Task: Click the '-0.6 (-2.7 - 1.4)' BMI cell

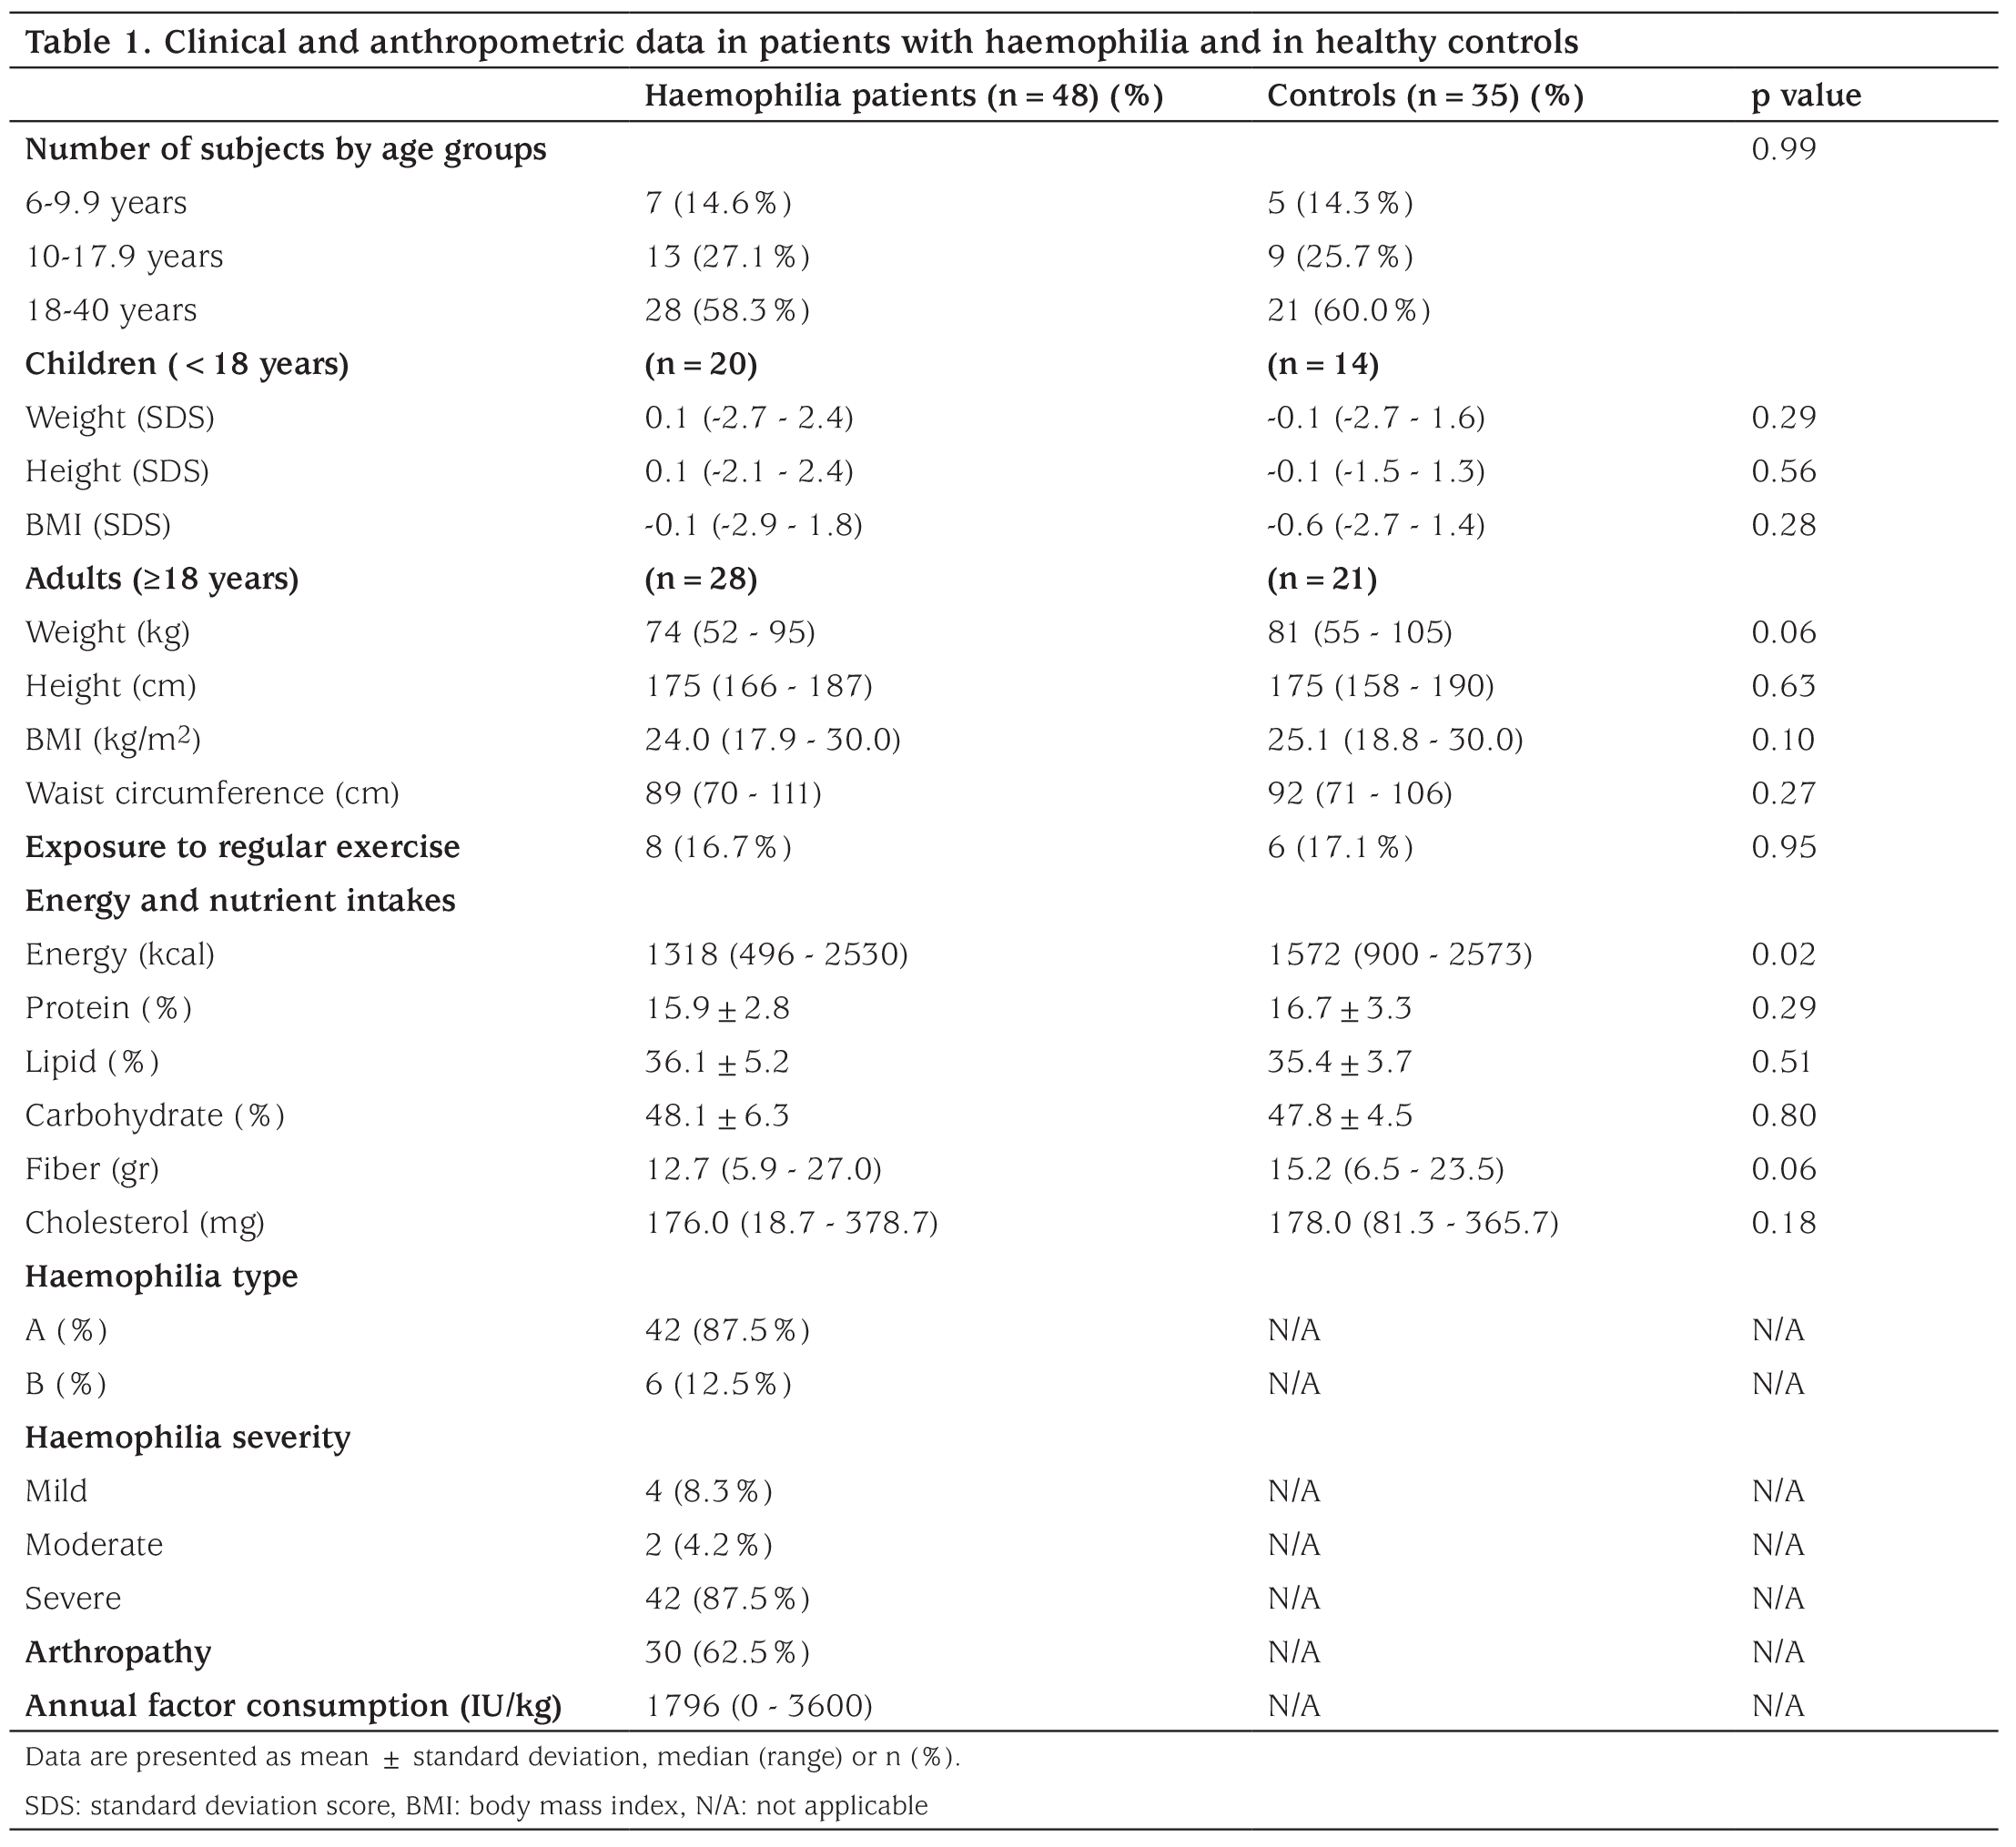Action: pyautogui.click(x=1376, y=526)
